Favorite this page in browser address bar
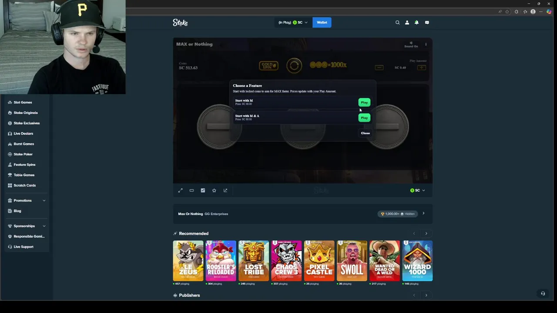 pos(507,12)
